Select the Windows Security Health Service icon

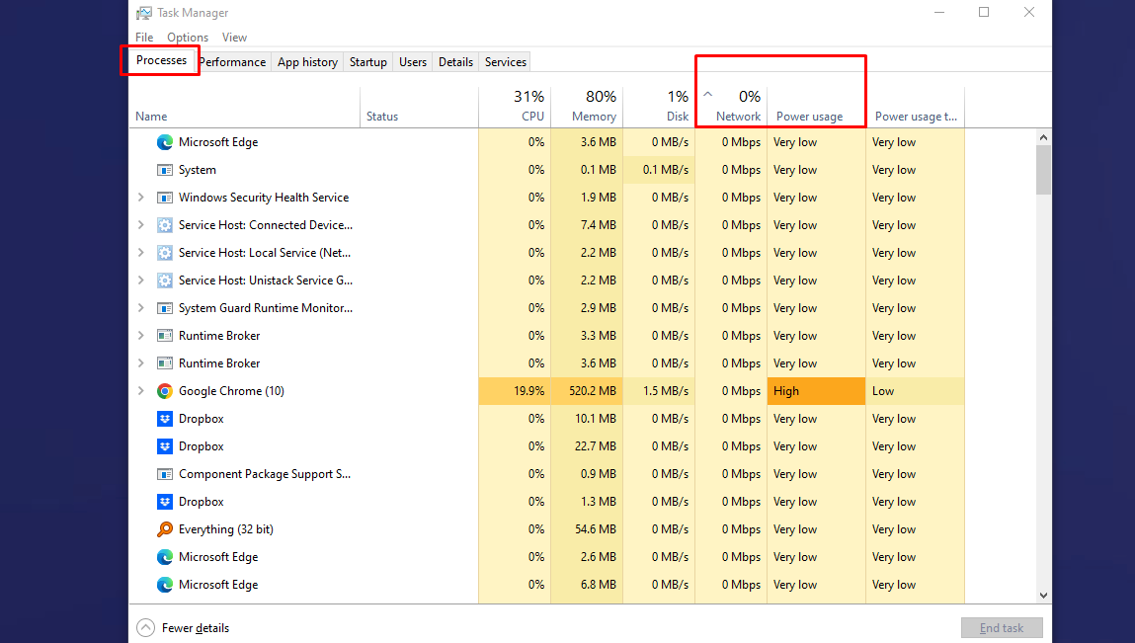(164, 197)
